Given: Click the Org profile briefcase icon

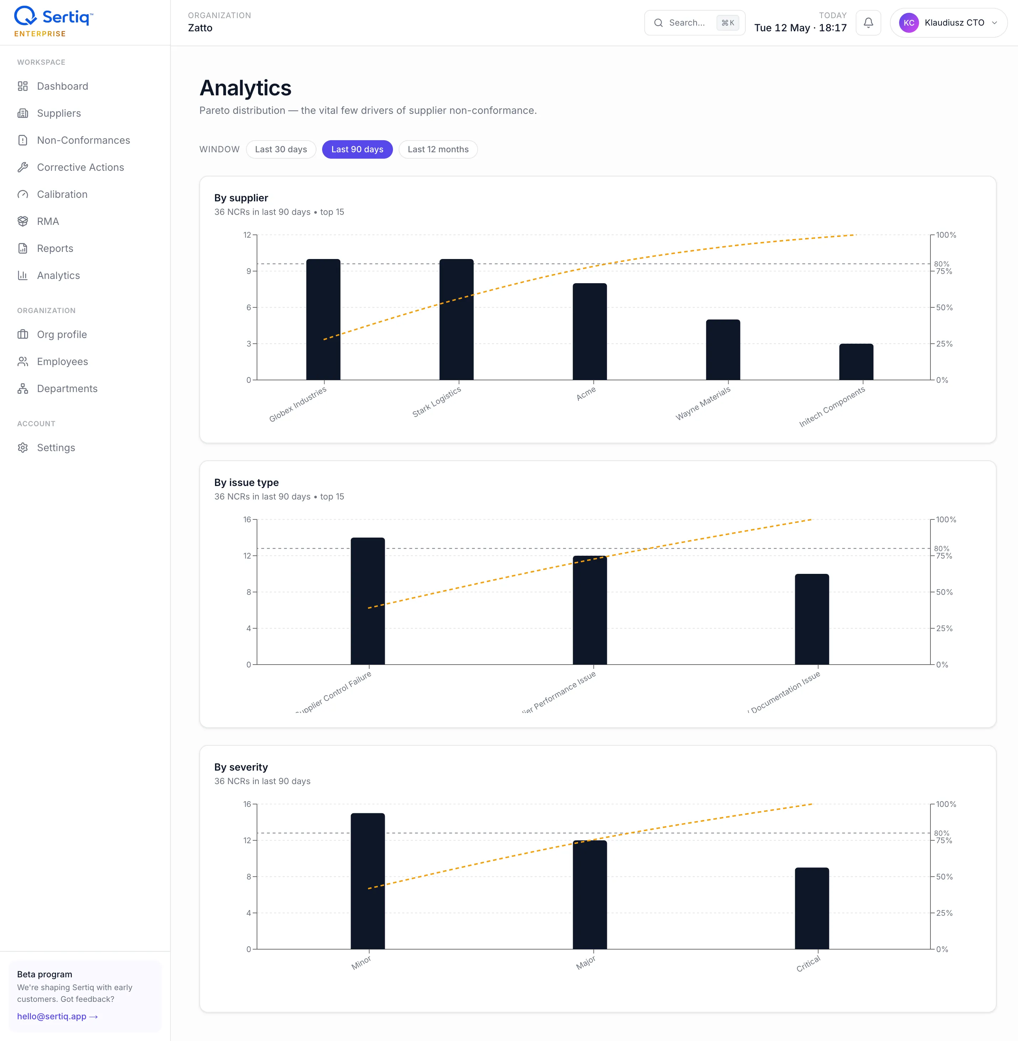Looking at the screenshot, I should click(22, 334).
